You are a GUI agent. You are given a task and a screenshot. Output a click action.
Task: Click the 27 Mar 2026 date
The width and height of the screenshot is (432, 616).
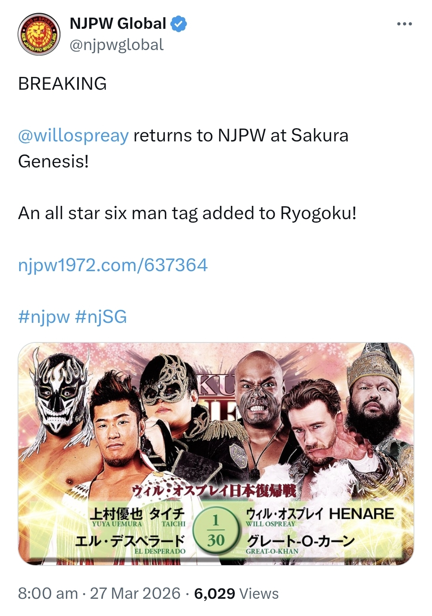point(135,593)
